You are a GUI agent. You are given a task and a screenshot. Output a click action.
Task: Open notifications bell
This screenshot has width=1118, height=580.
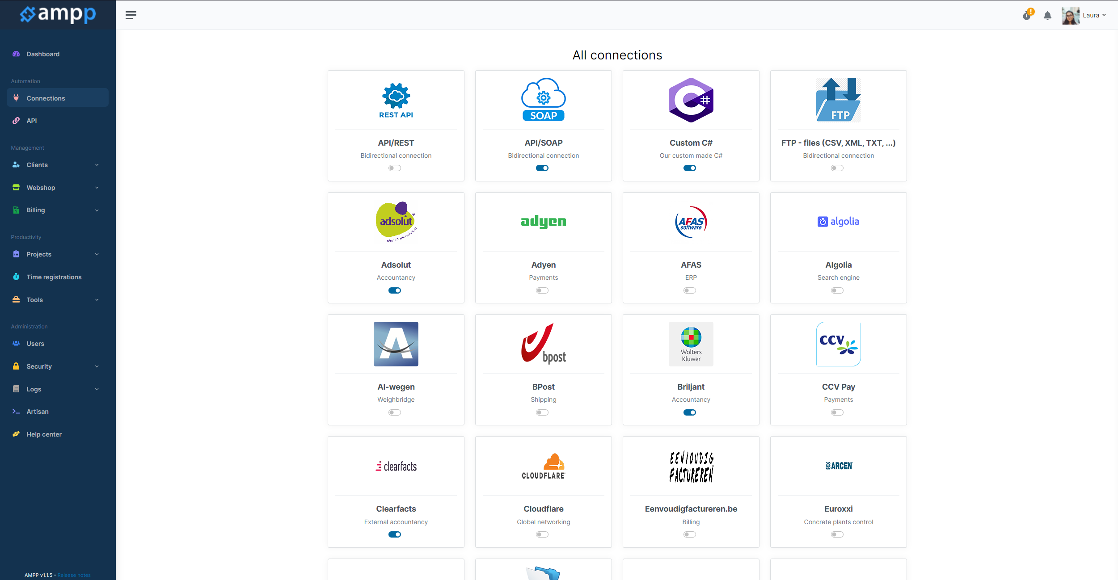click(x=1047, y=16)
